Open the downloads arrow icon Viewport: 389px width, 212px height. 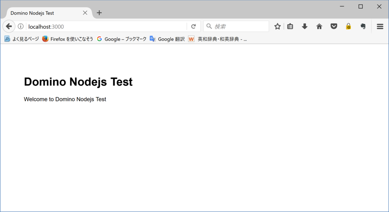point(305,26)
